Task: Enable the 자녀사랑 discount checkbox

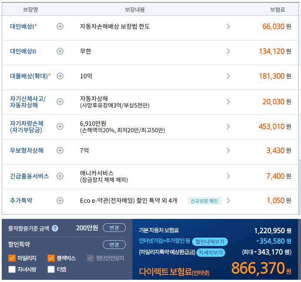Action: coord(12,269)
